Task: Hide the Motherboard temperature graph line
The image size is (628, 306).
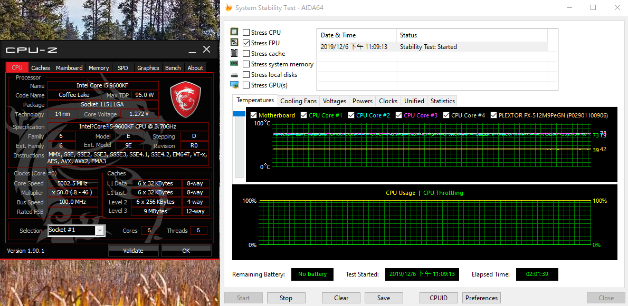Action: coord(253,115)
